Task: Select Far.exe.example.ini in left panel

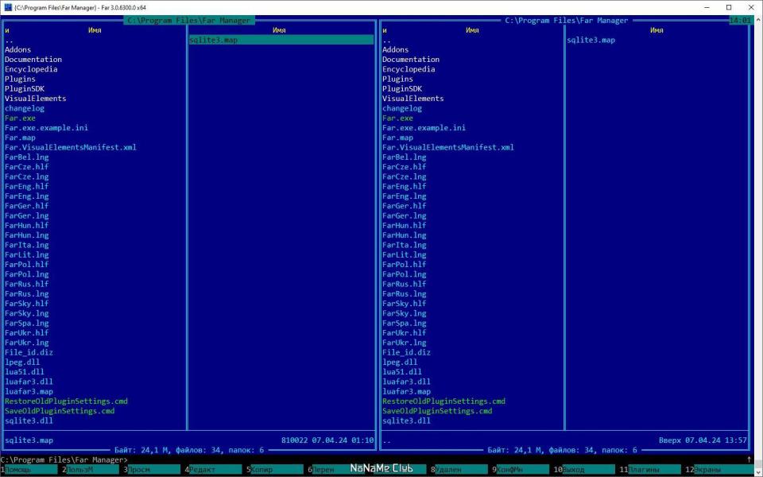Action: (47, 127)
